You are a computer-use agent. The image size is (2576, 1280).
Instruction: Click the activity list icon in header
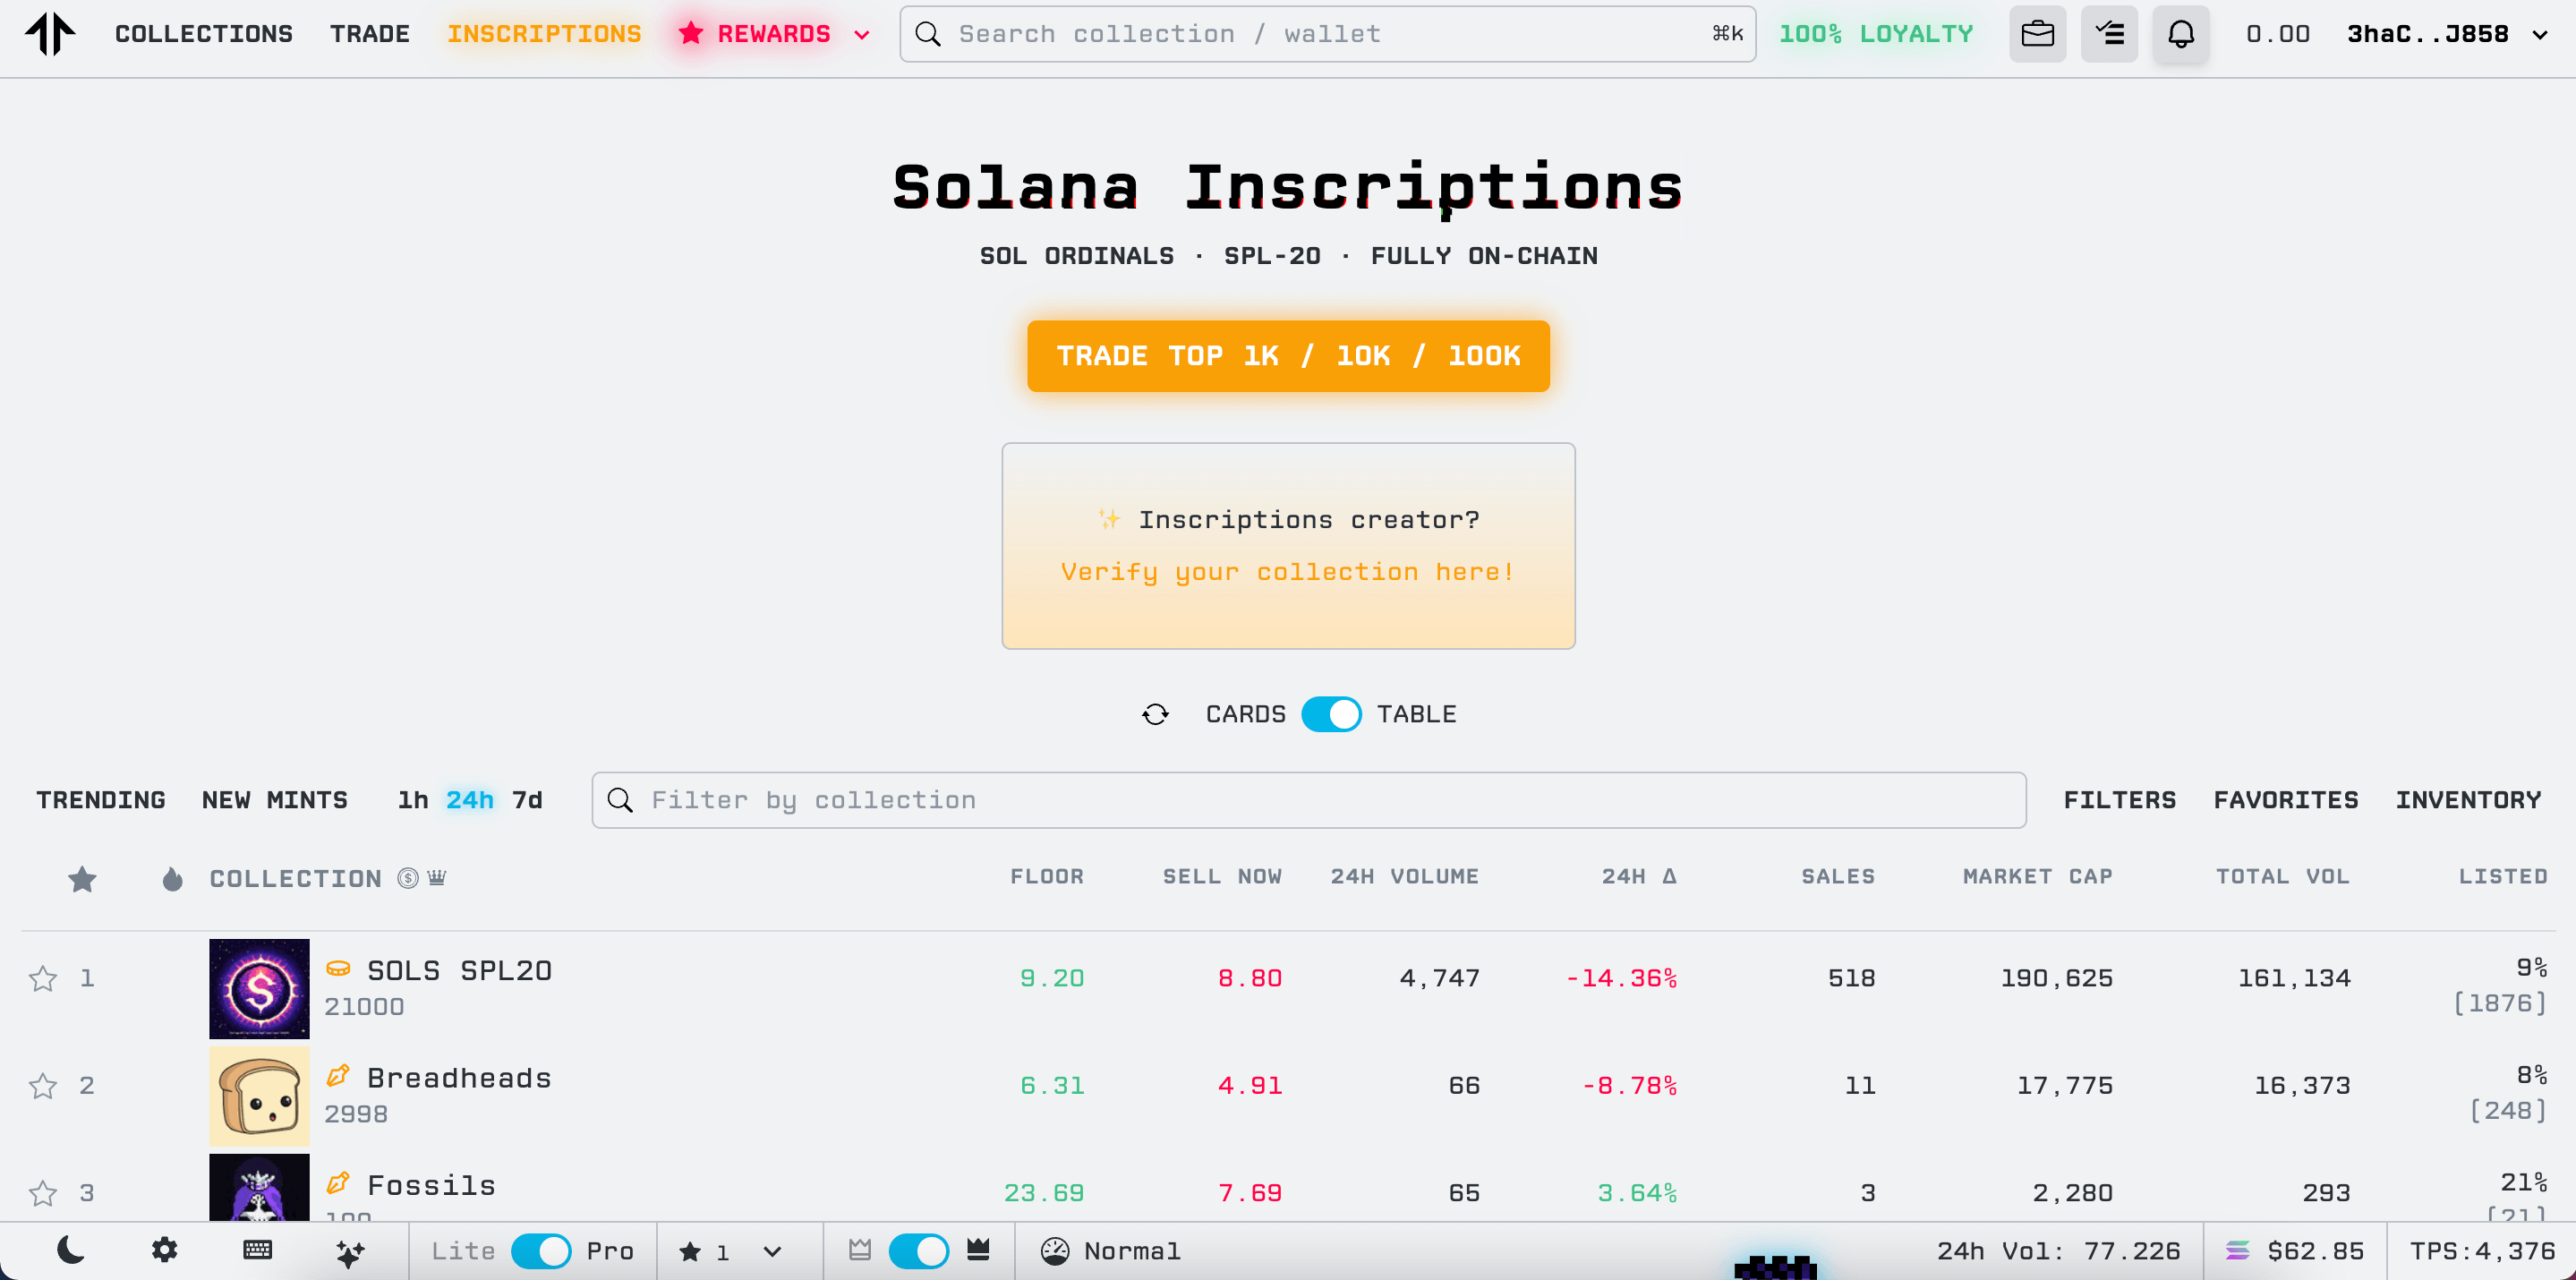[x=2109, y=34]
